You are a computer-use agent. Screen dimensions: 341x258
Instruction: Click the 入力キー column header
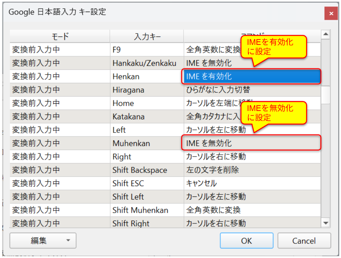147,36
